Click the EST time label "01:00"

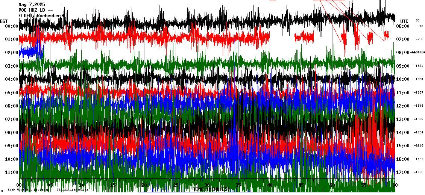pos(11,39)
